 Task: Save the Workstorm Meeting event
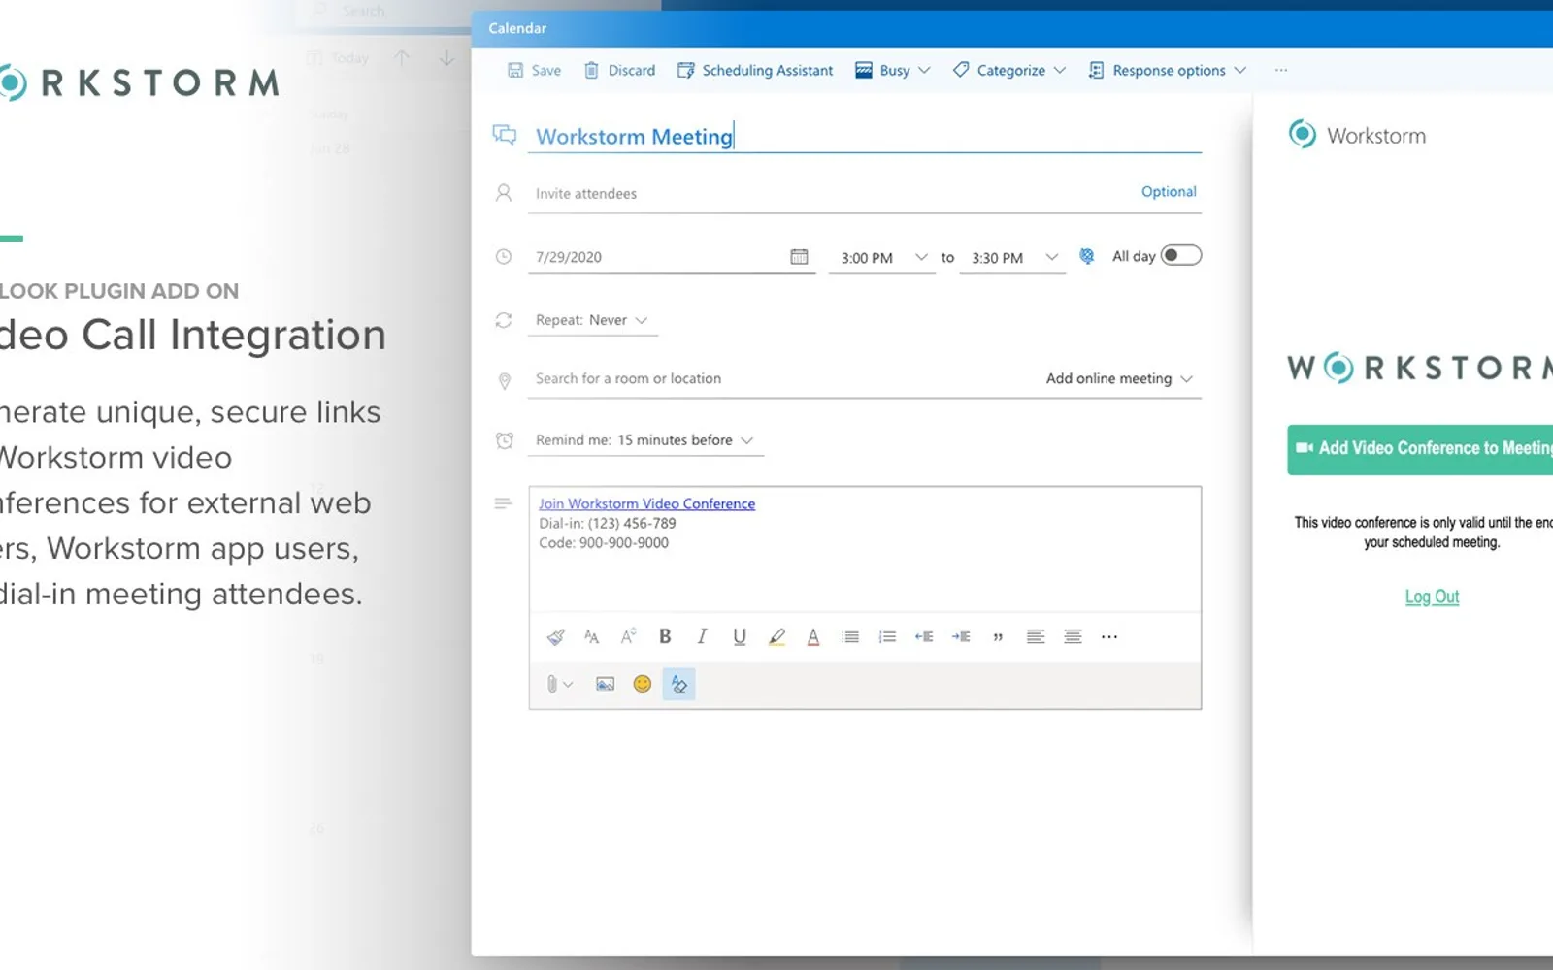click(534, 70)
